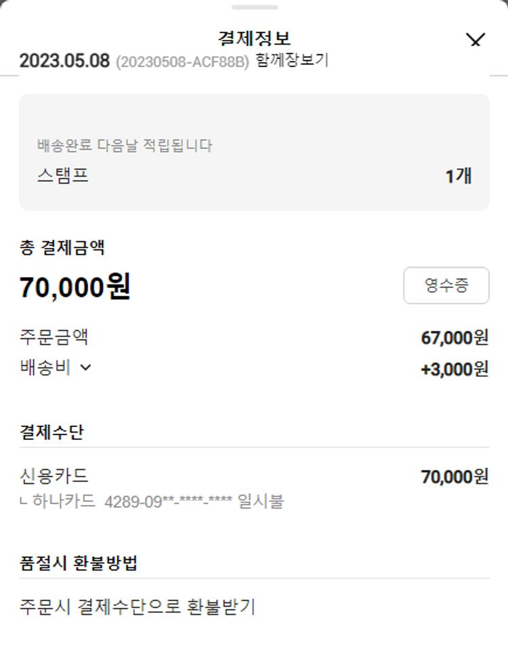This screenshot has height=671, width=508.
Task: Click the total amount 70,000원 heading
Action: [75, 287]
